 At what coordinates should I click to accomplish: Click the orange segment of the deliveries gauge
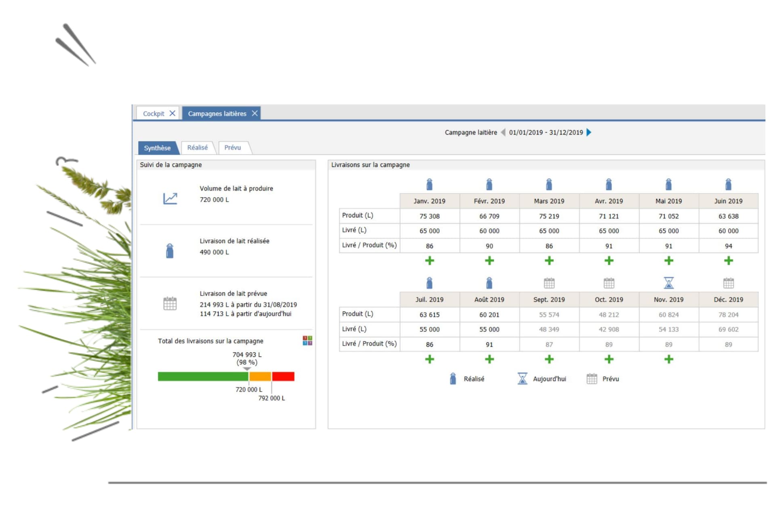260,377
